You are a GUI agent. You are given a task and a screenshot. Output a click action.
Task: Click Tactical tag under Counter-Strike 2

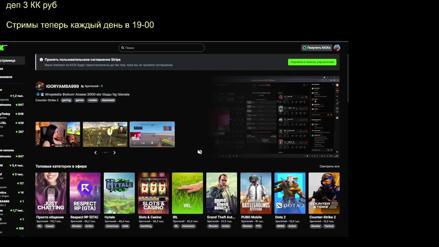click(x=329, y=226)
